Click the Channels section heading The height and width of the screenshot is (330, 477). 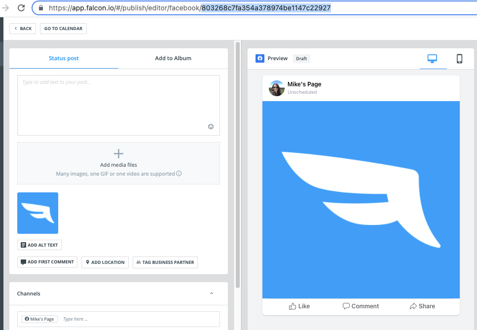coord(29,293)
